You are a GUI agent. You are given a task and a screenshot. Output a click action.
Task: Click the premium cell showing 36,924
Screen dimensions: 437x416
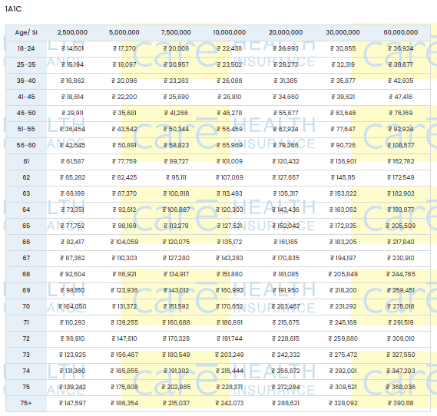coord(401,48)
